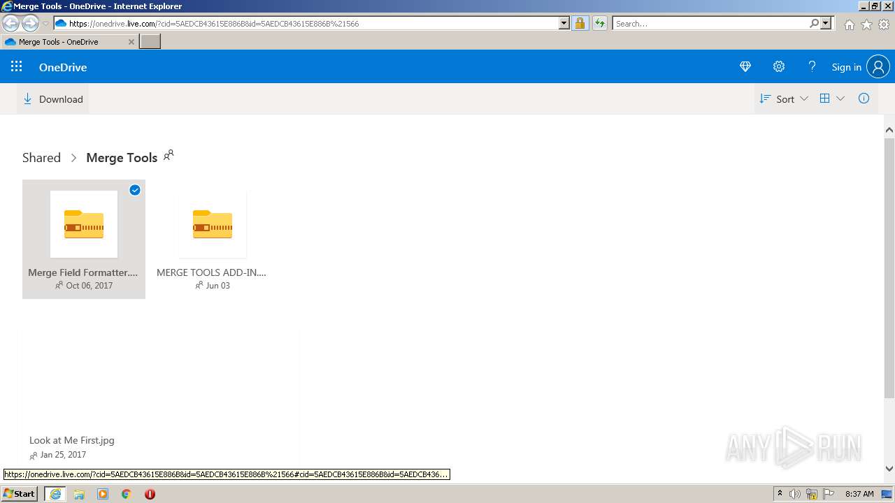Click the network tray icon

(812, 494)
